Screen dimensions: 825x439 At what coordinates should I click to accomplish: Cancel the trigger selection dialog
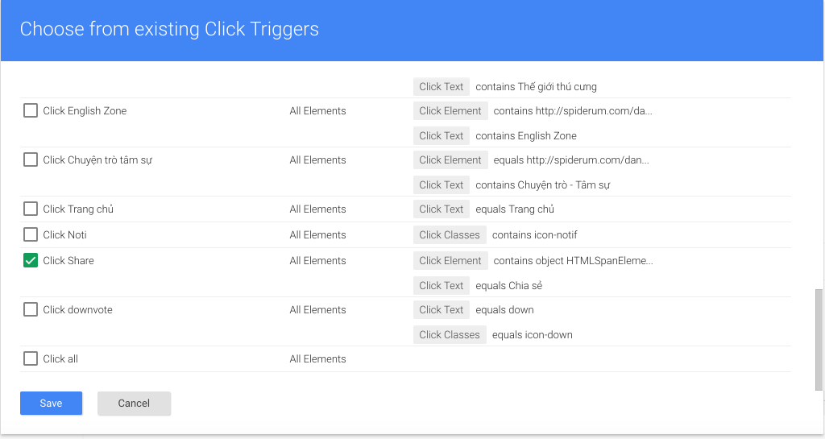135,404
